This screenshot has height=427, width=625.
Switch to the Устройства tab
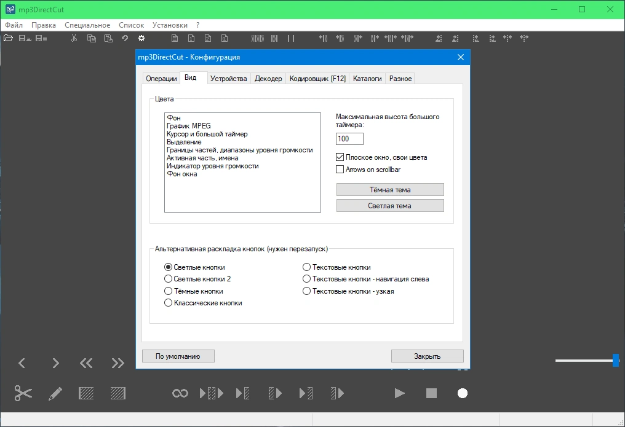click(x=228, y=79)
